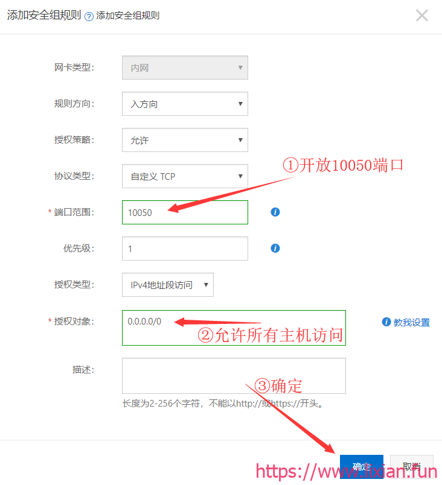
Task: Click the arrow of the 入方向 select box
Action: 240,104
